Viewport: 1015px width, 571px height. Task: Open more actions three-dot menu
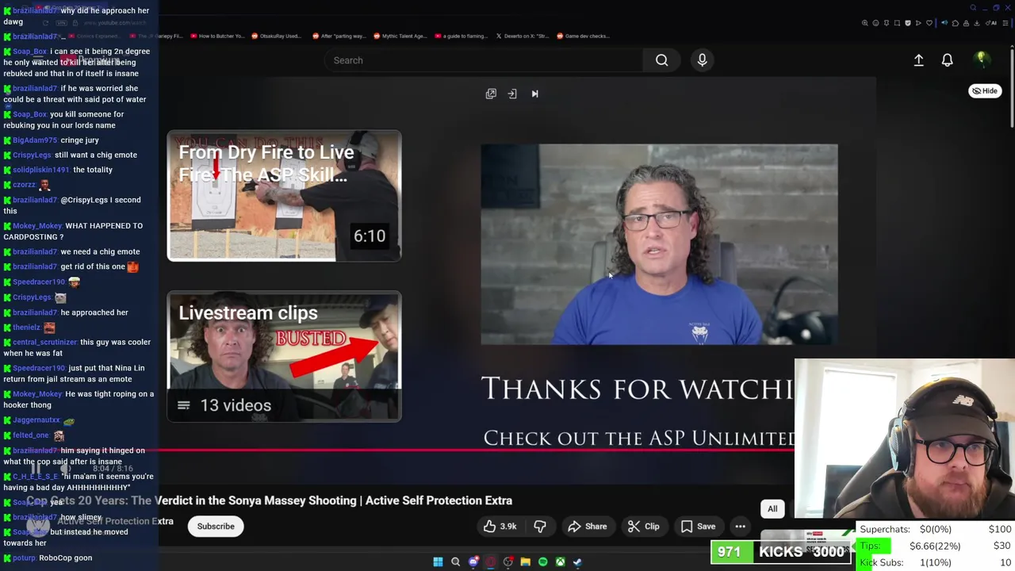click(x=740, y=526)
